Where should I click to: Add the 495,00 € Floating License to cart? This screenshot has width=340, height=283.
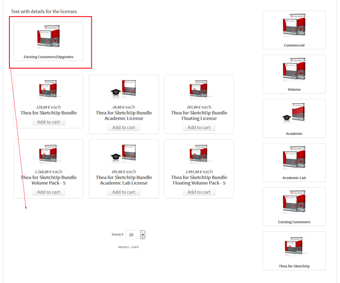tap(199, 128)
